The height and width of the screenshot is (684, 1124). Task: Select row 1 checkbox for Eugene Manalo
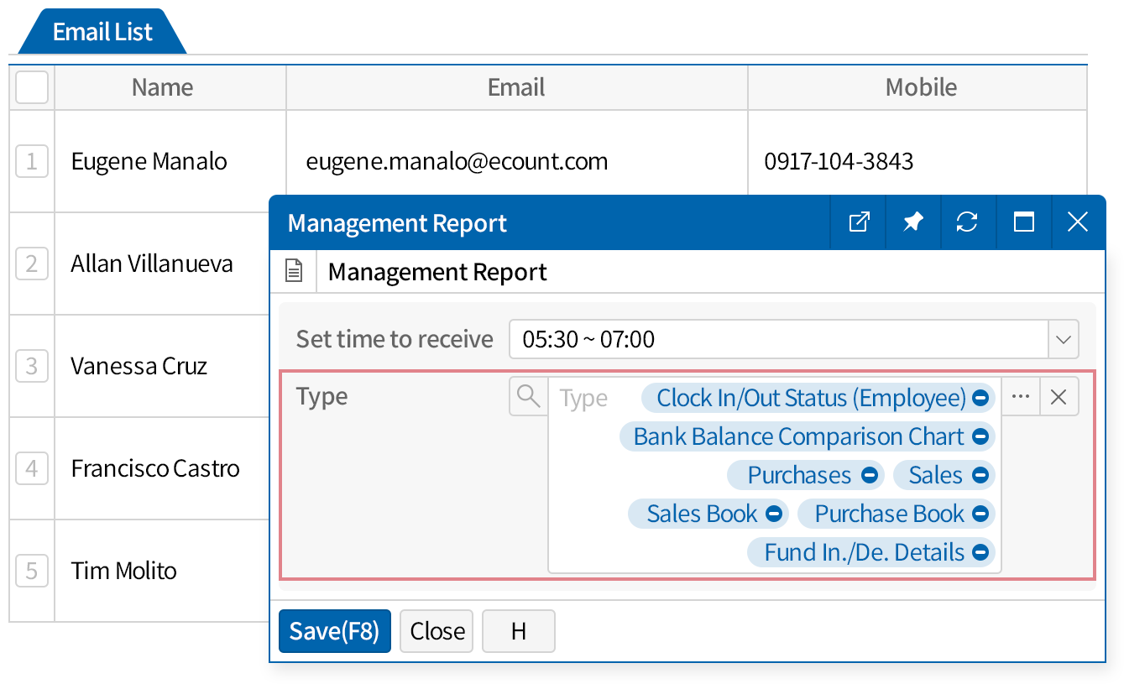click(x=32, y=161)
